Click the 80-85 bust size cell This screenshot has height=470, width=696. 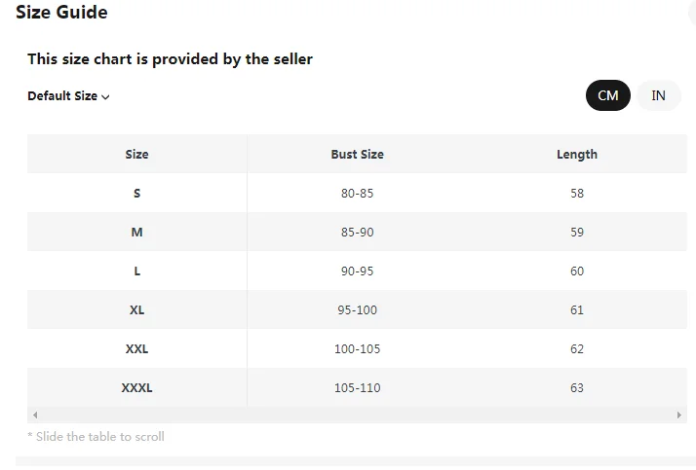tap(357, 193)
